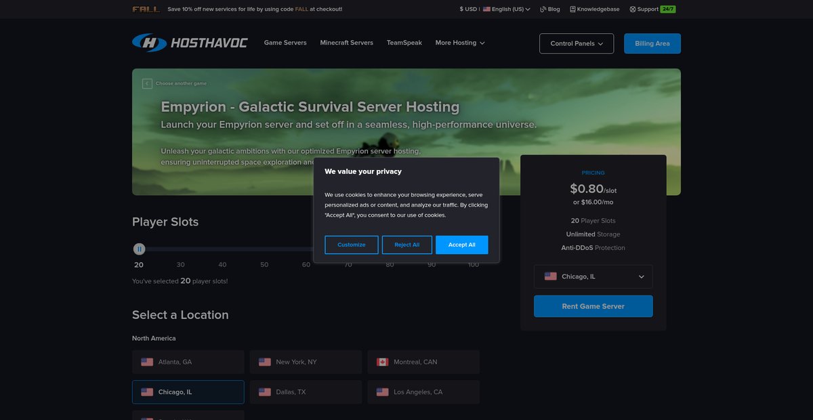This screenshot has height=420, width=813.
Task: Click the North America region label
Action: pos(154,338)
